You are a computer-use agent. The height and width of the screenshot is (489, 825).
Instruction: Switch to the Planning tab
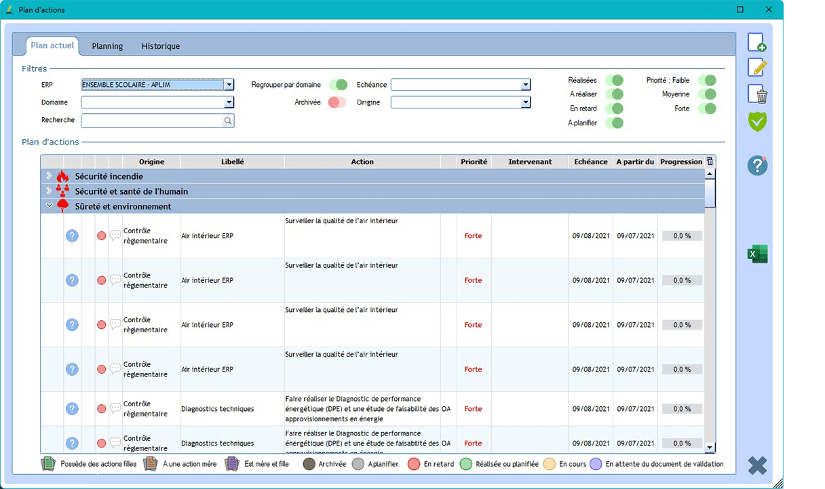pyautogui.click(x=107, y=46)
